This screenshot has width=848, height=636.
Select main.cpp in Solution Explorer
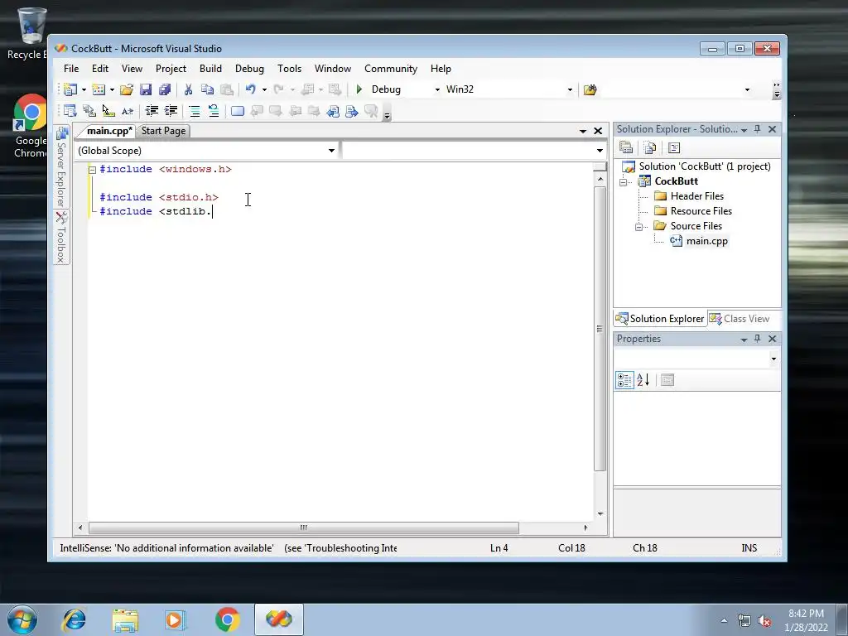[x=706, y=241]
